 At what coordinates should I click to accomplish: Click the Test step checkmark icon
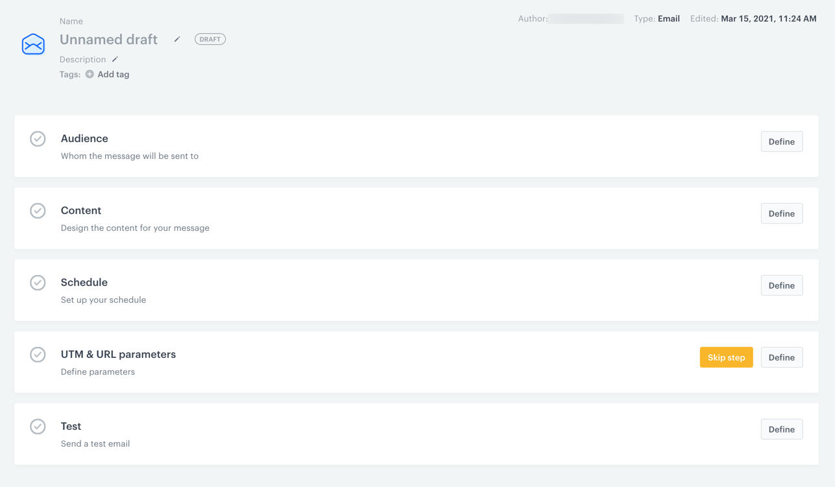(x=38, y=427)
